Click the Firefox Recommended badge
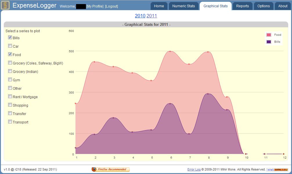 point(111,169)
